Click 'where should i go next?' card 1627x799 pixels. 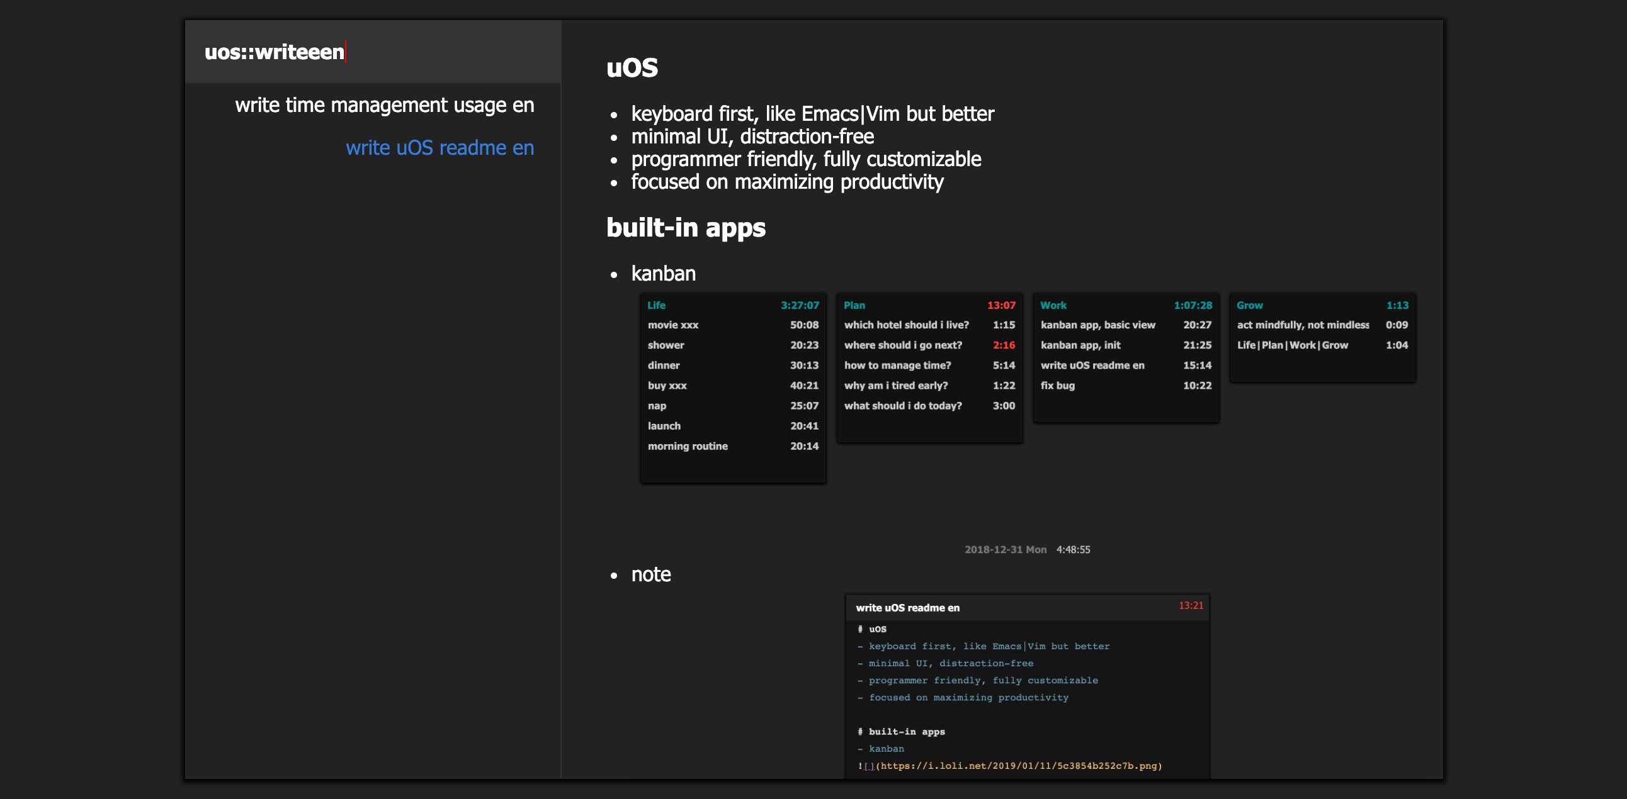click(902, 345)
